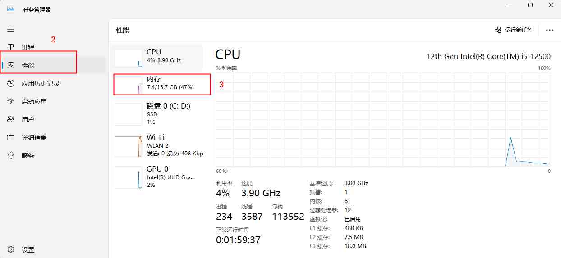The image size is (561, 258).
Task: Select GPU 0 Intel UHD graphics item
Action: 158,177
